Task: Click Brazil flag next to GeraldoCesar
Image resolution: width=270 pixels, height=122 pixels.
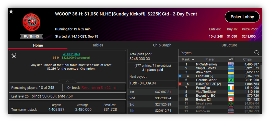Action: point(231,80)
